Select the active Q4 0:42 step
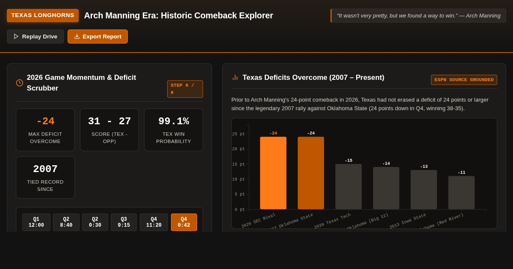The width and height of the screenshot is (513, 269). 184,222
